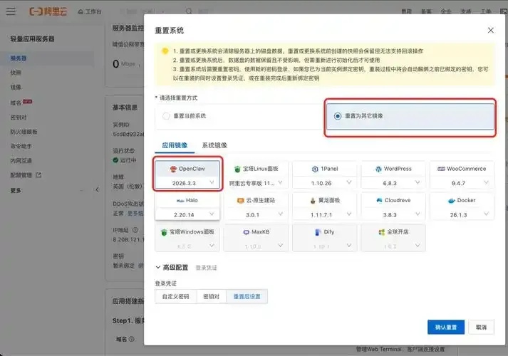Open the Docker version 26.1.3 dropdown
Image resolution: width=508 pixels, height=356 pixels.
462,215
